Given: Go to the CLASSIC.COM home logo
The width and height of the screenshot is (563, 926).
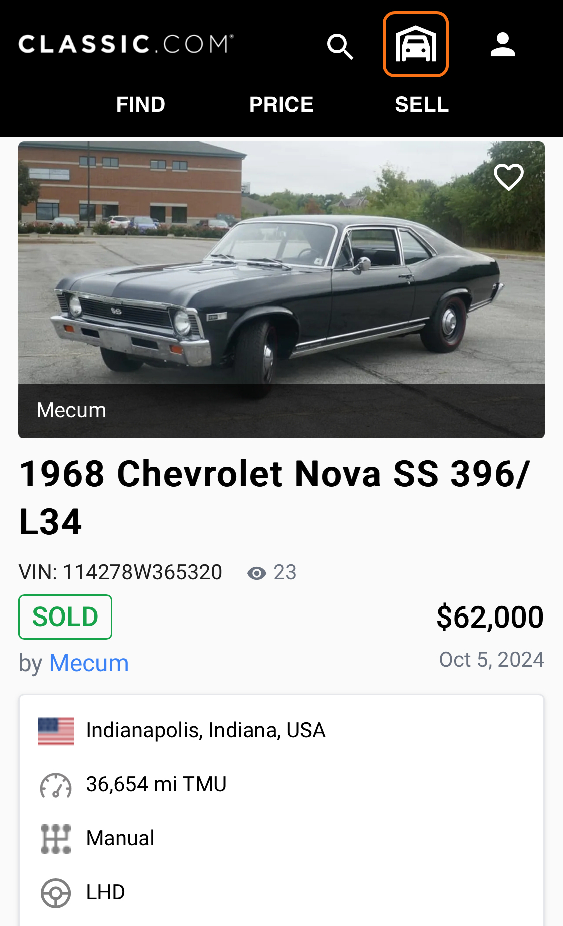Looking at the screenshot, I should (x=126, y=44).
